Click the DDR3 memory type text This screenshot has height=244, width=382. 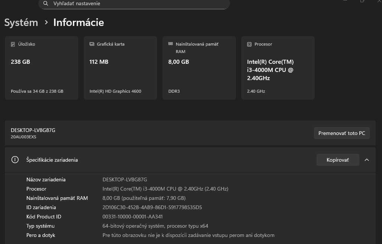[174, 91]
